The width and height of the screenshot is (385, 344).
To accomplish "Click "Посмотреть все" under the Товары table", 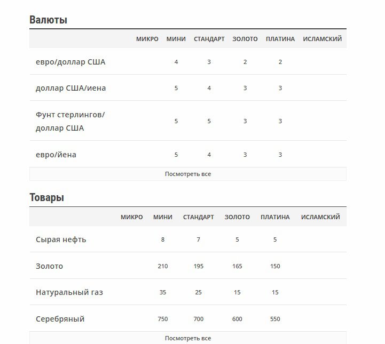I will tap(188, 338).
